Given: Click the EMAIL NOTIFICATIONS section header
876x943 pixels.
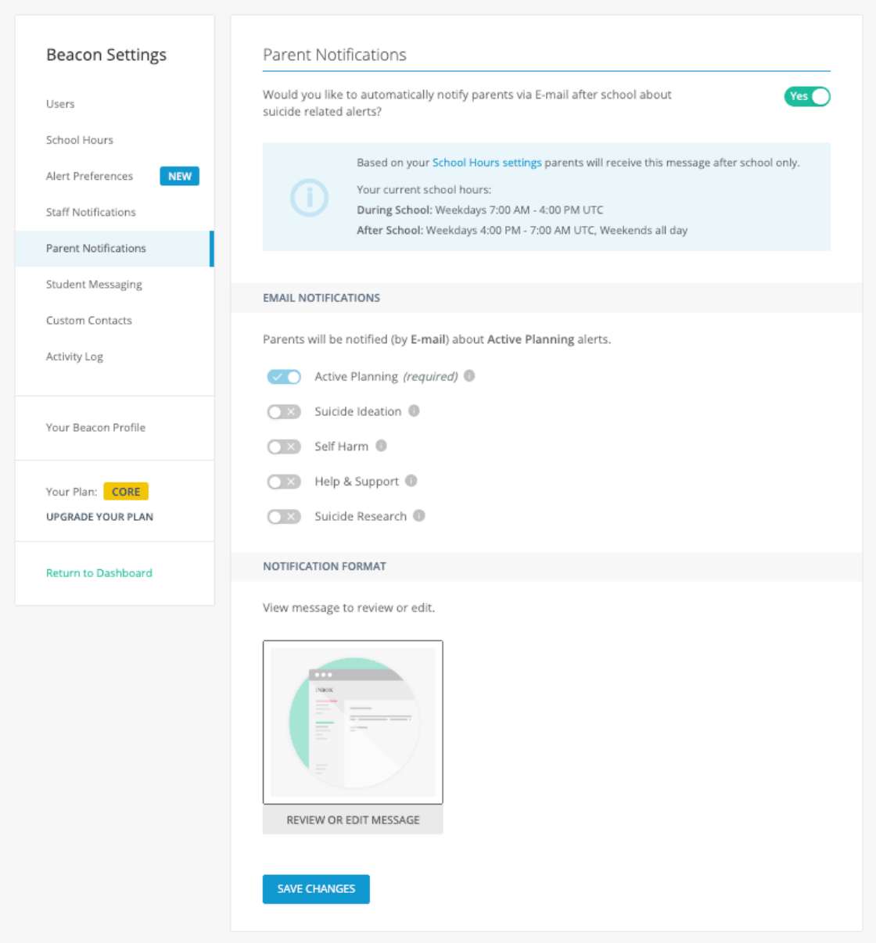Looking at the screenshot, I should [x=321, y=298].
